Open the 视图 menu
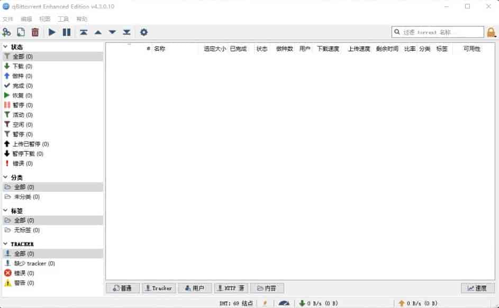The width and height of the screenshot is (499, 308). (44, 19)
